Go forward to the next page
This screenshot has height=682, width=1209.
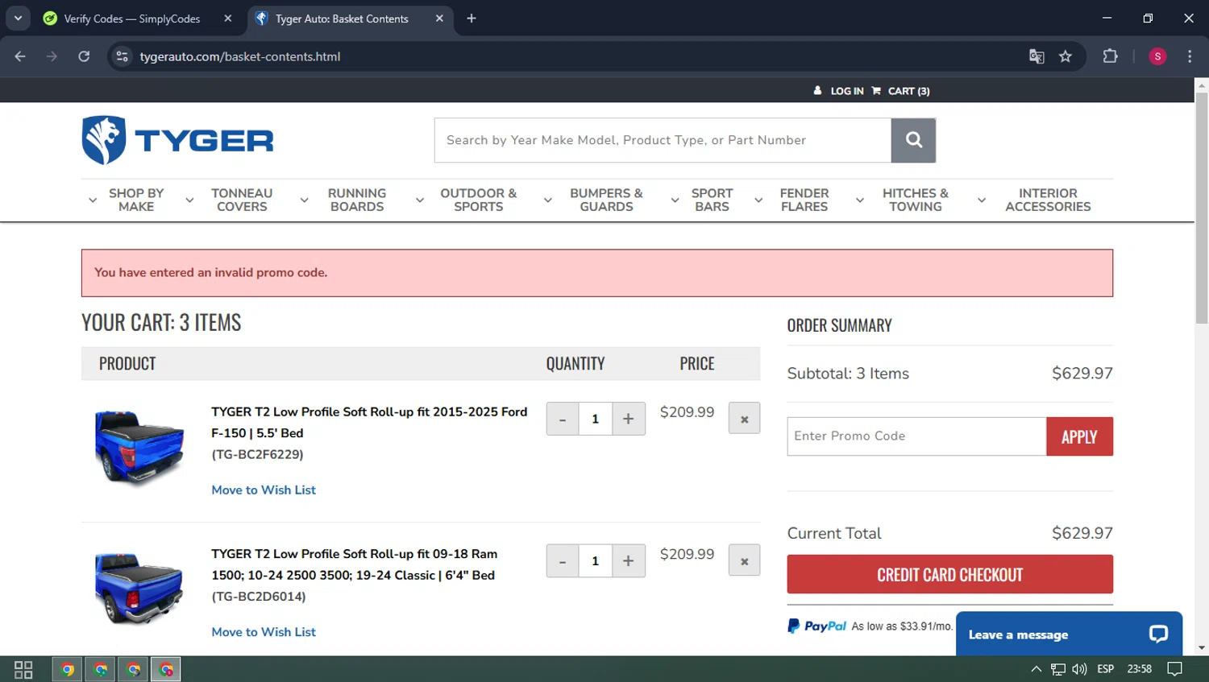pos(52,56)
